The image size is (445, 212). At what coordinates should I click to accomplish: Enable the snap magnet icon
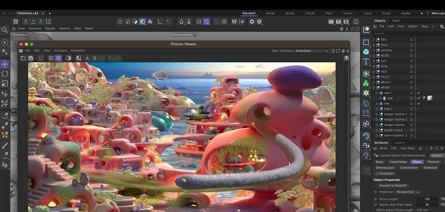tap(182, 22)
